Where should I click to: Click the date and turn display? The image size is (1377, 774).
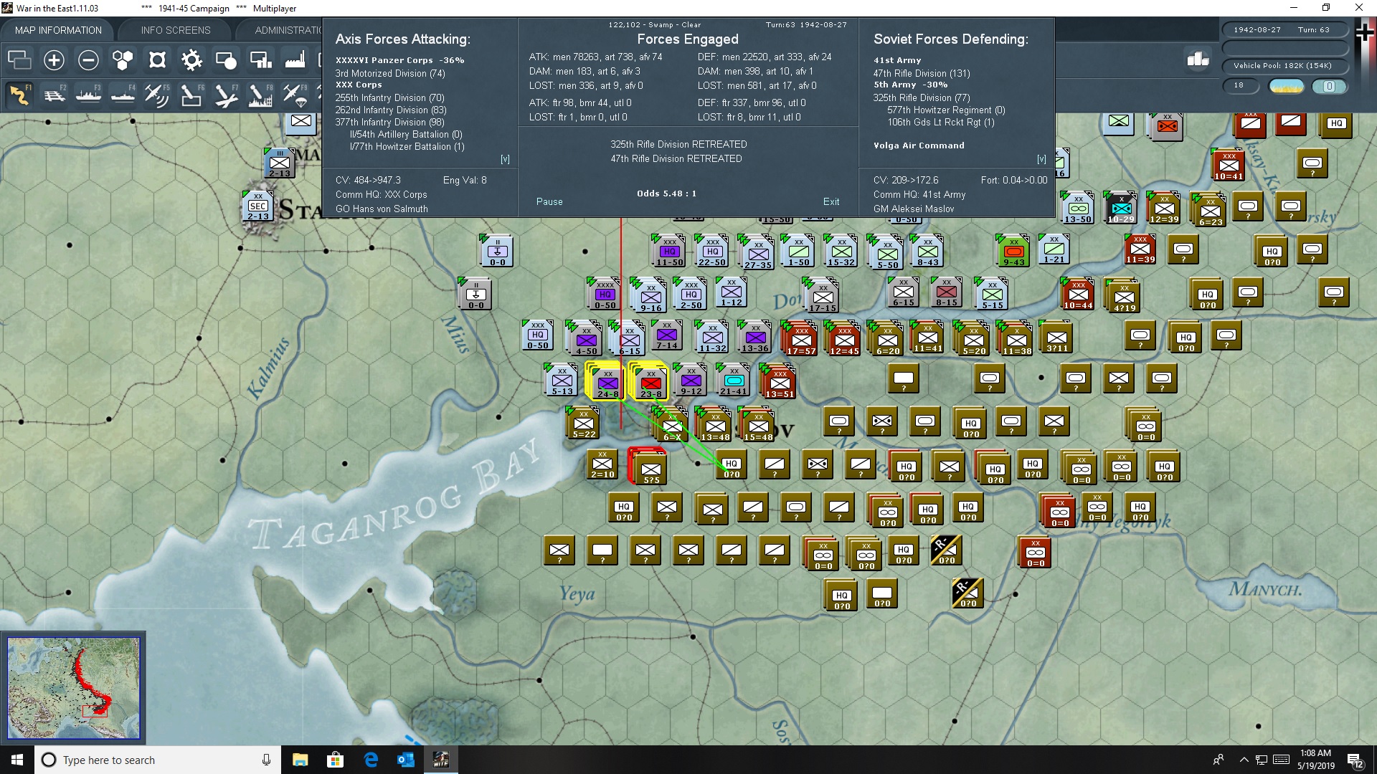click(x=1284, y=29)
